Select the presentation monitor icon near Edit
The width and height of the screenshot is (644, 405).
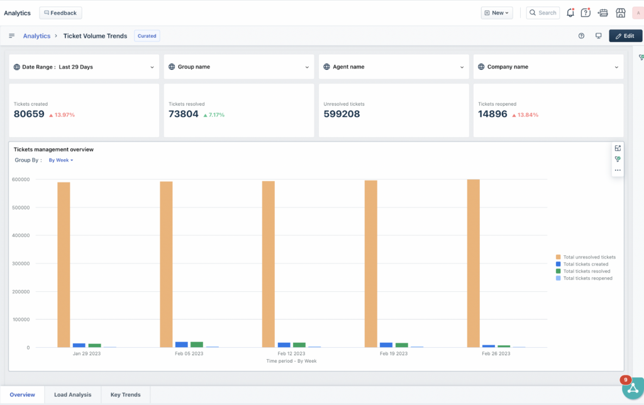pos(598,36)
